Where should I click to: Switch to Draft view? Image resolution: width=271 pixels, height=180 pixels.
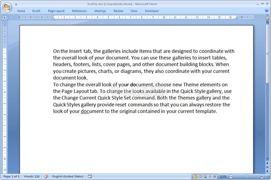coord(214,177)
